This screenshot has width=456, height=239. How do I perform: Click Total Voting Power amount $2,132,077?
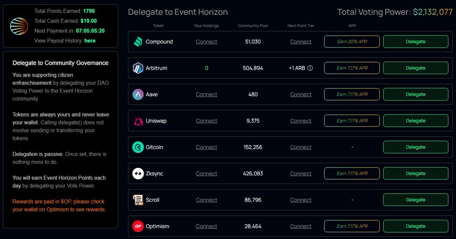(x=433, y=12)
